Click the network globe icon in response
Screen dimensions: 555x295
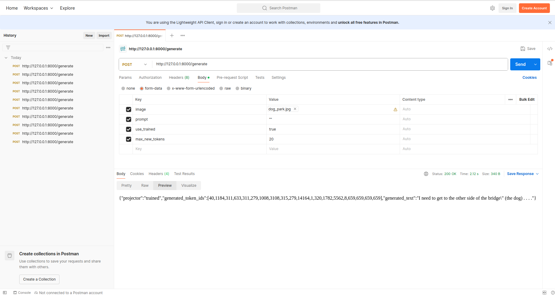(x=426, y=174)
